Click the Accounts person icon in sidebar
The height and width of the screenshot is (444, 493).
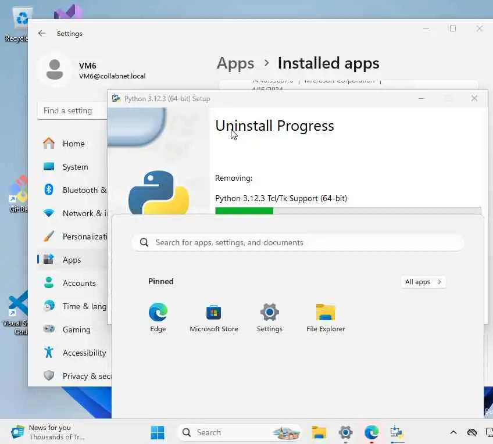click(49, 282)
